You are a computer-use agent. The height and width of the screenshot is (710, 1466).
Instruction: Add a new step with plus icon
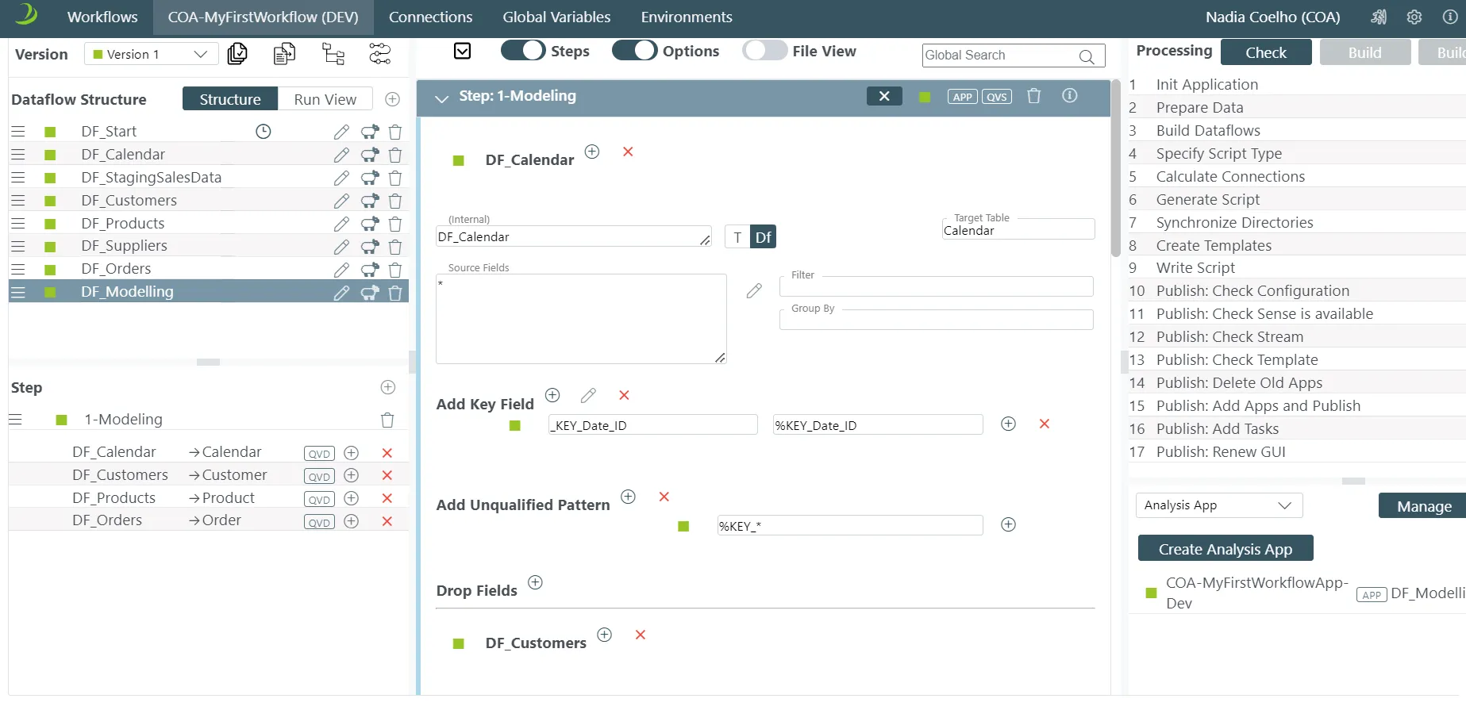[x=388, y=387]
